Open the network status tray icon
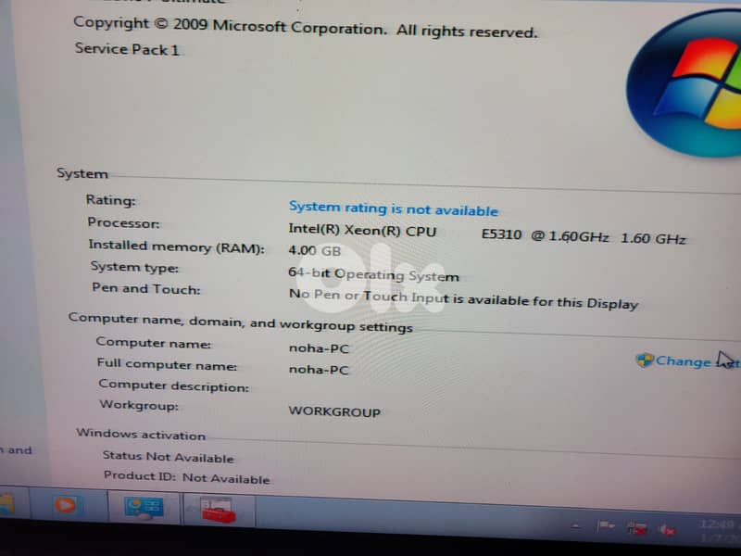Screen dimensions: 741x556 pos(636,528)
